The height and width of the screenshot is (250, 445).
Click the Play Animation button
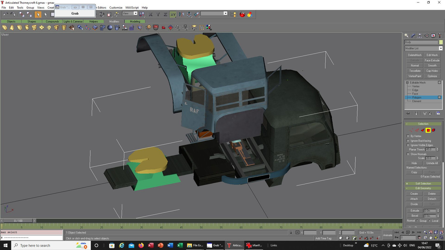408,232
